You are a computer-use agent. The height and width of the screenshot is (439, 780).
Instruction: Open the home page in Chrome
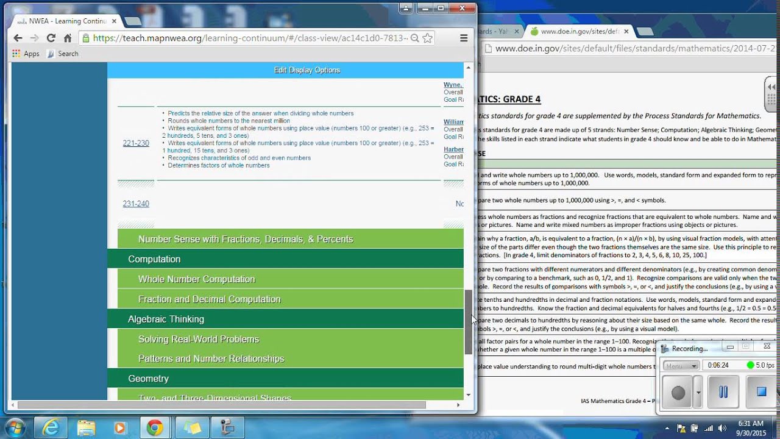point(68,38)
